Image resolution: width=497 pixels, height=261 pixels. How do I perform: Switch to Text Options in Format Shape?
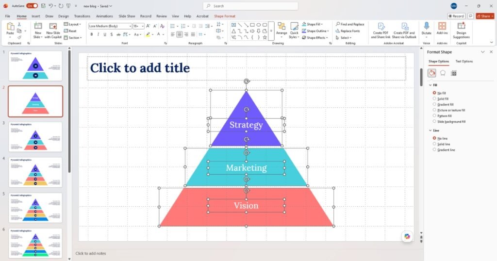(464, 61)
